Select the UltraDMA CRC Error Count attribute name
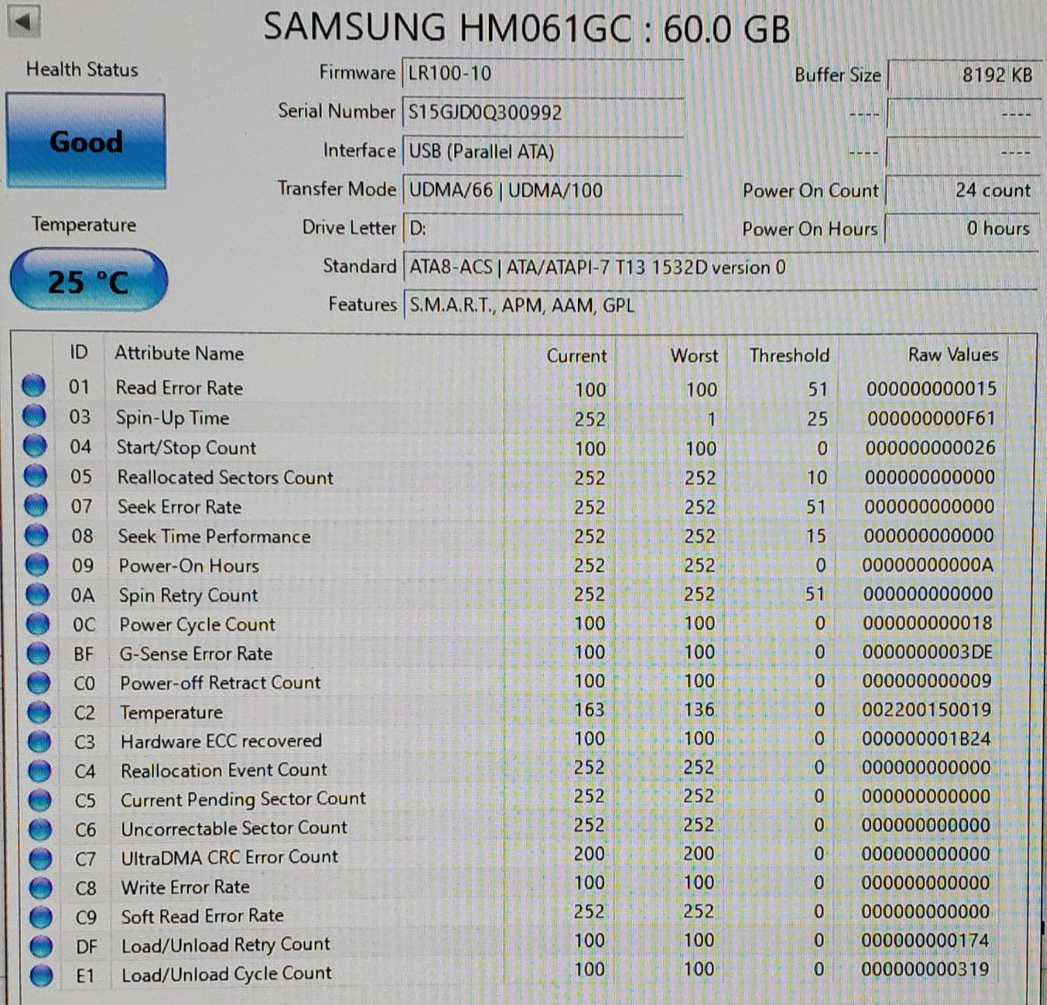This screenshot has height=1005, width=1047. click(x=229, y=857)
